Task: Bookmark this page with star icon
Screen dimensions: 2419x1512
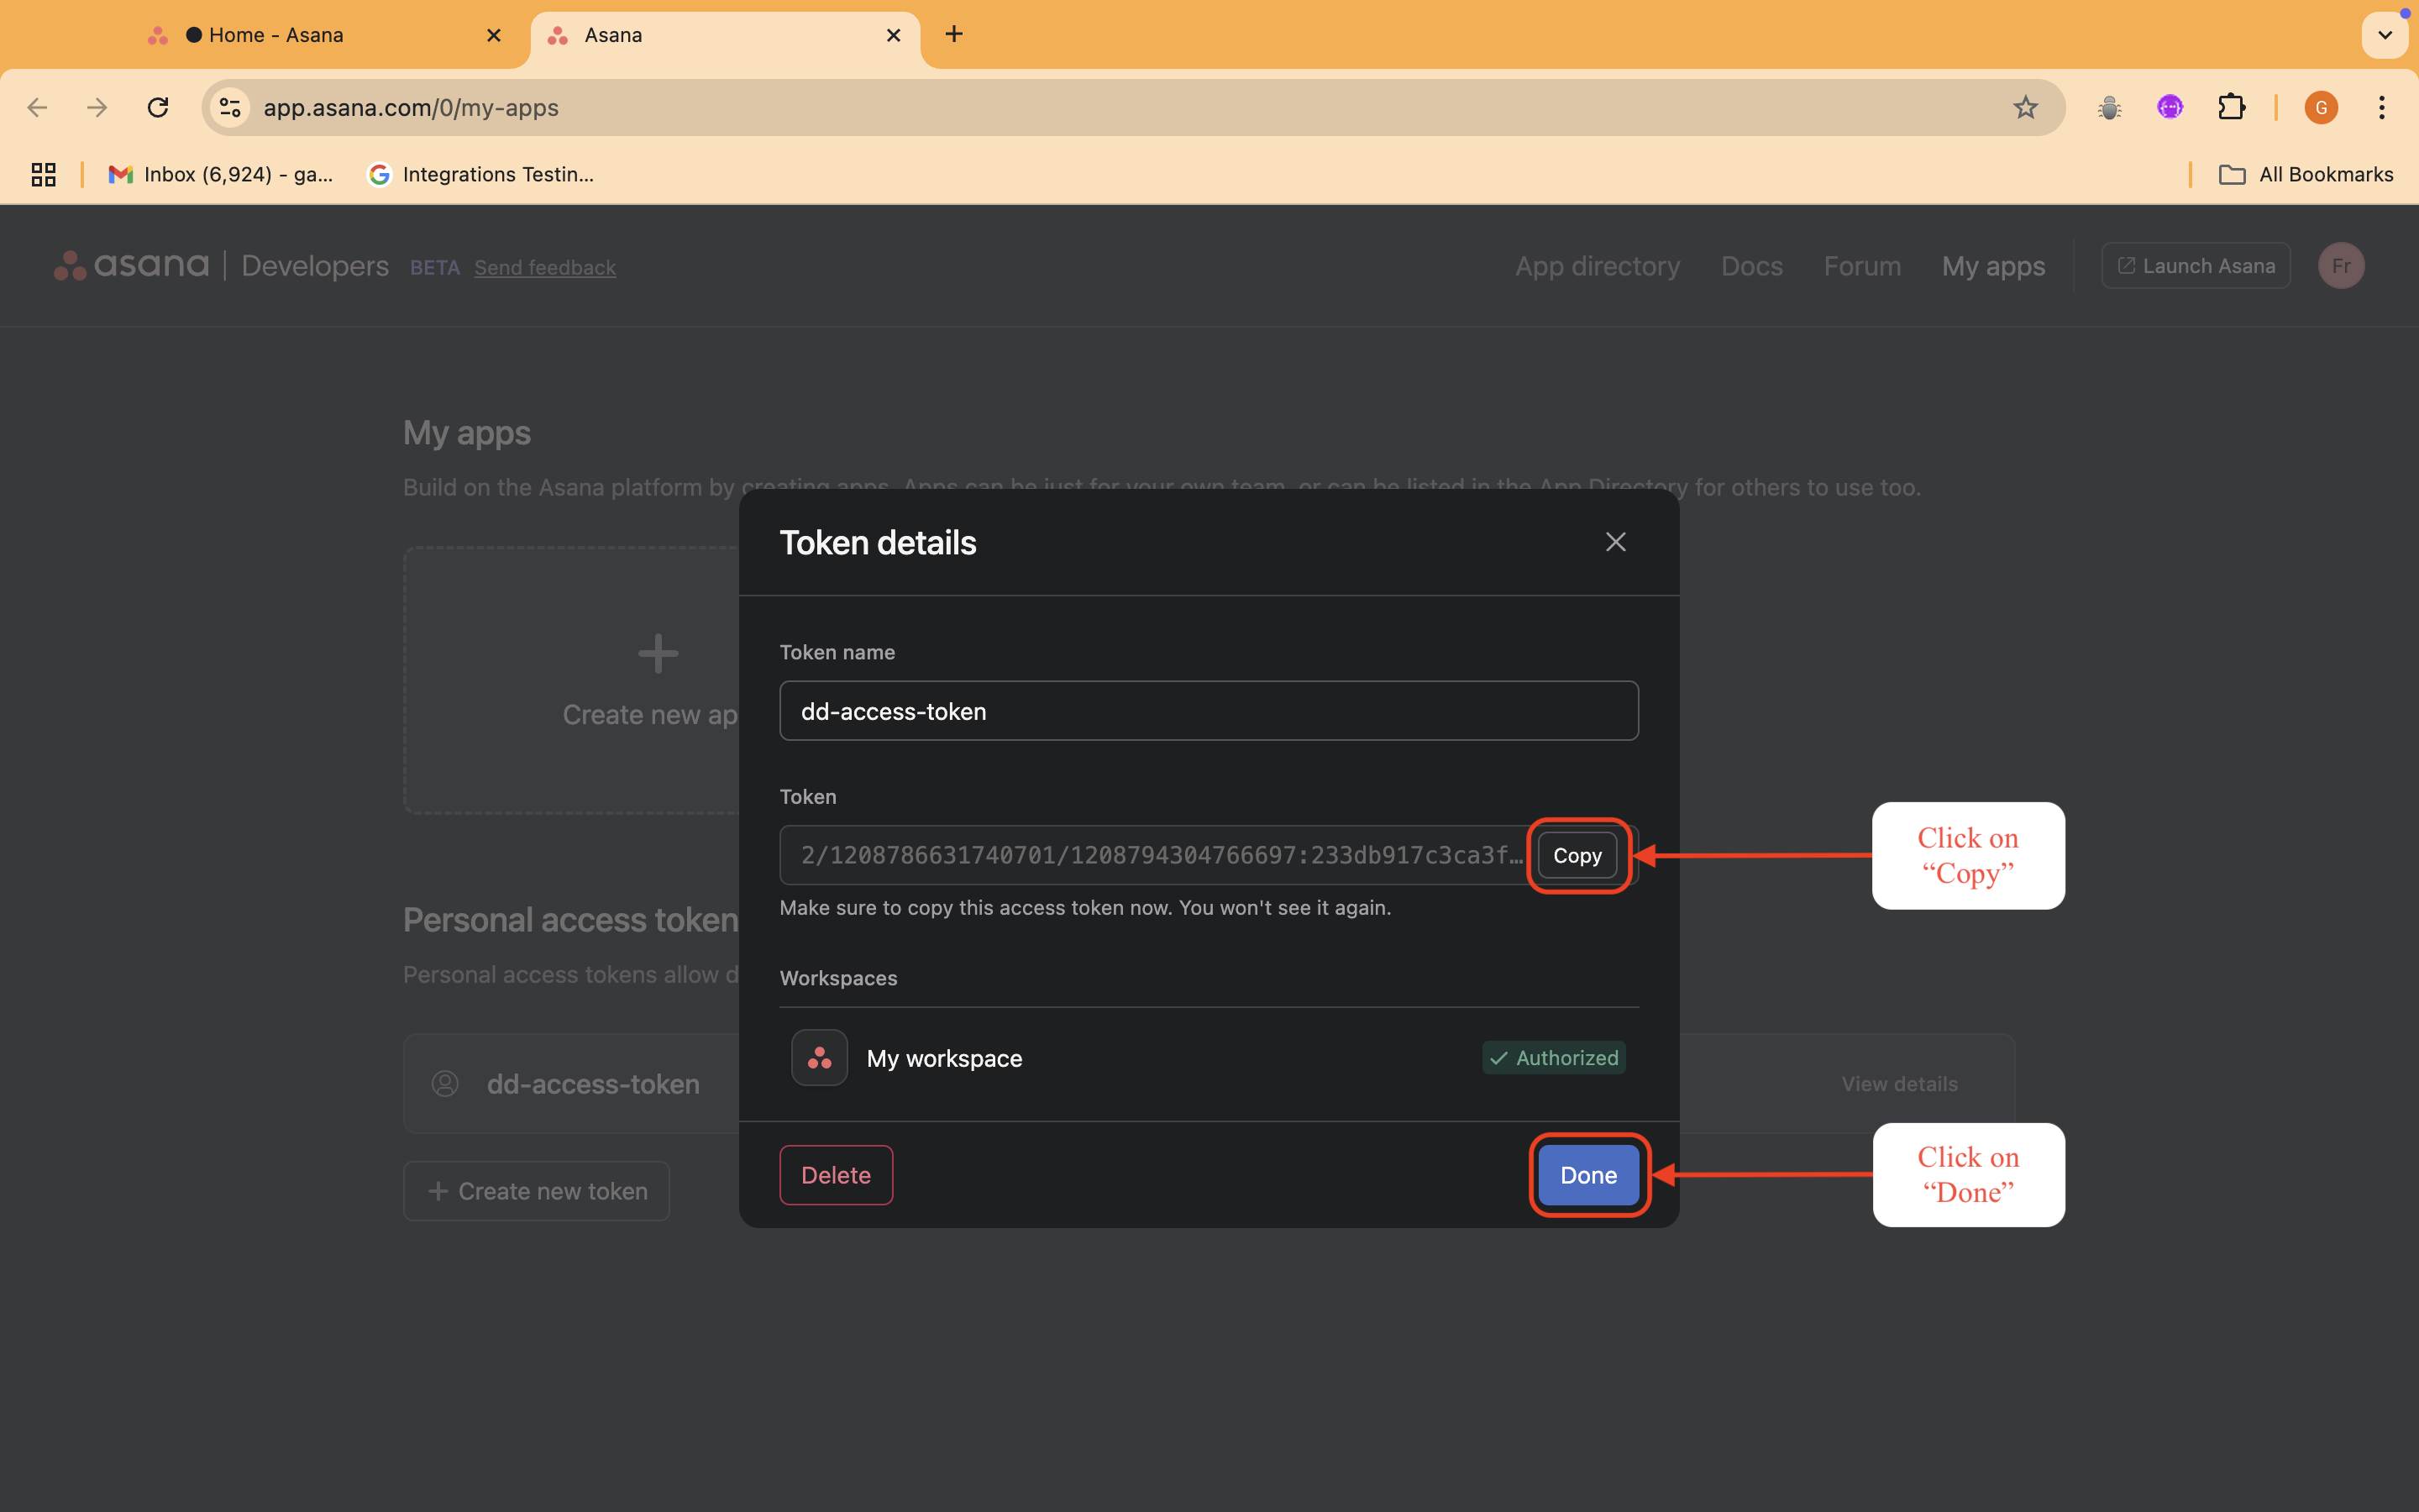Action: [2024, 107]
